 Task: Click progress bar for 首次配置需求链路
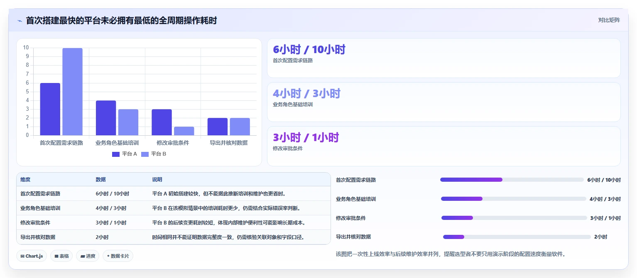point(512,180)
